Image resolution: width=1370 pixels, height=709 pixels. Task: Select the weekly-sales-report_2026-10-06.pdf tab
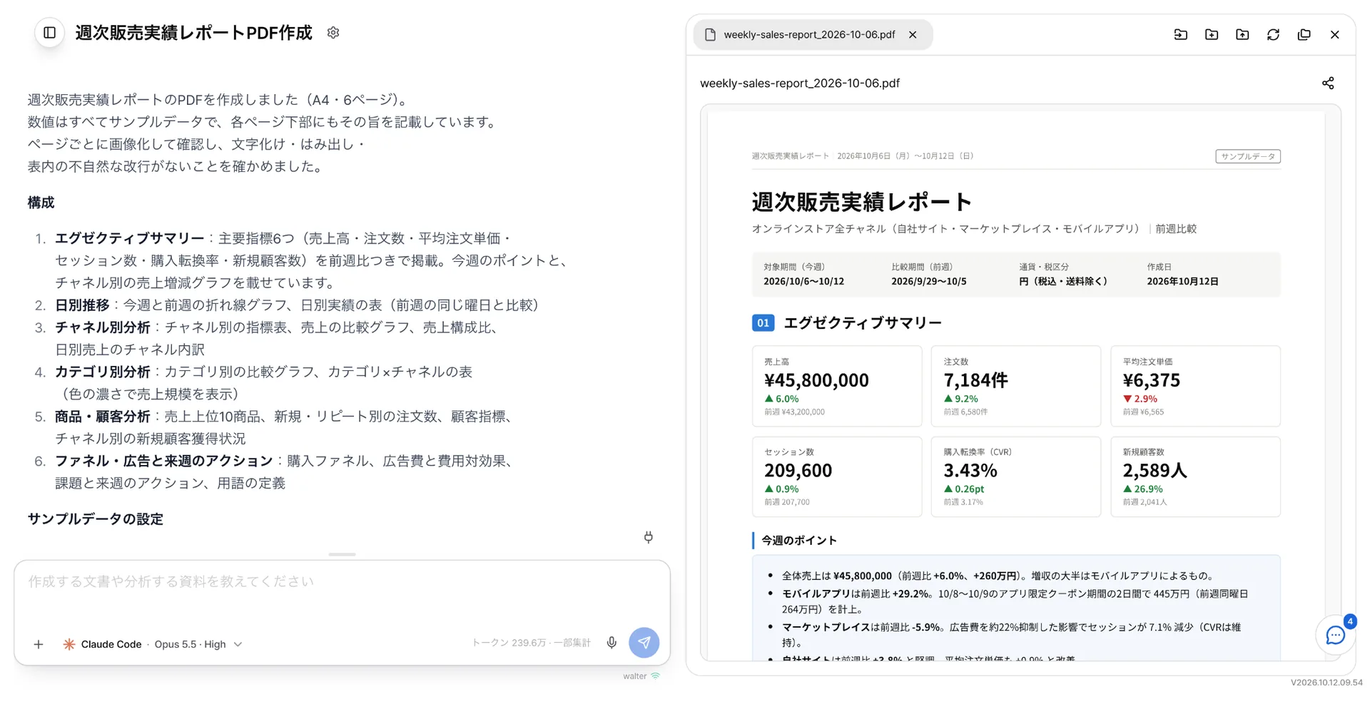coord(813,34)
